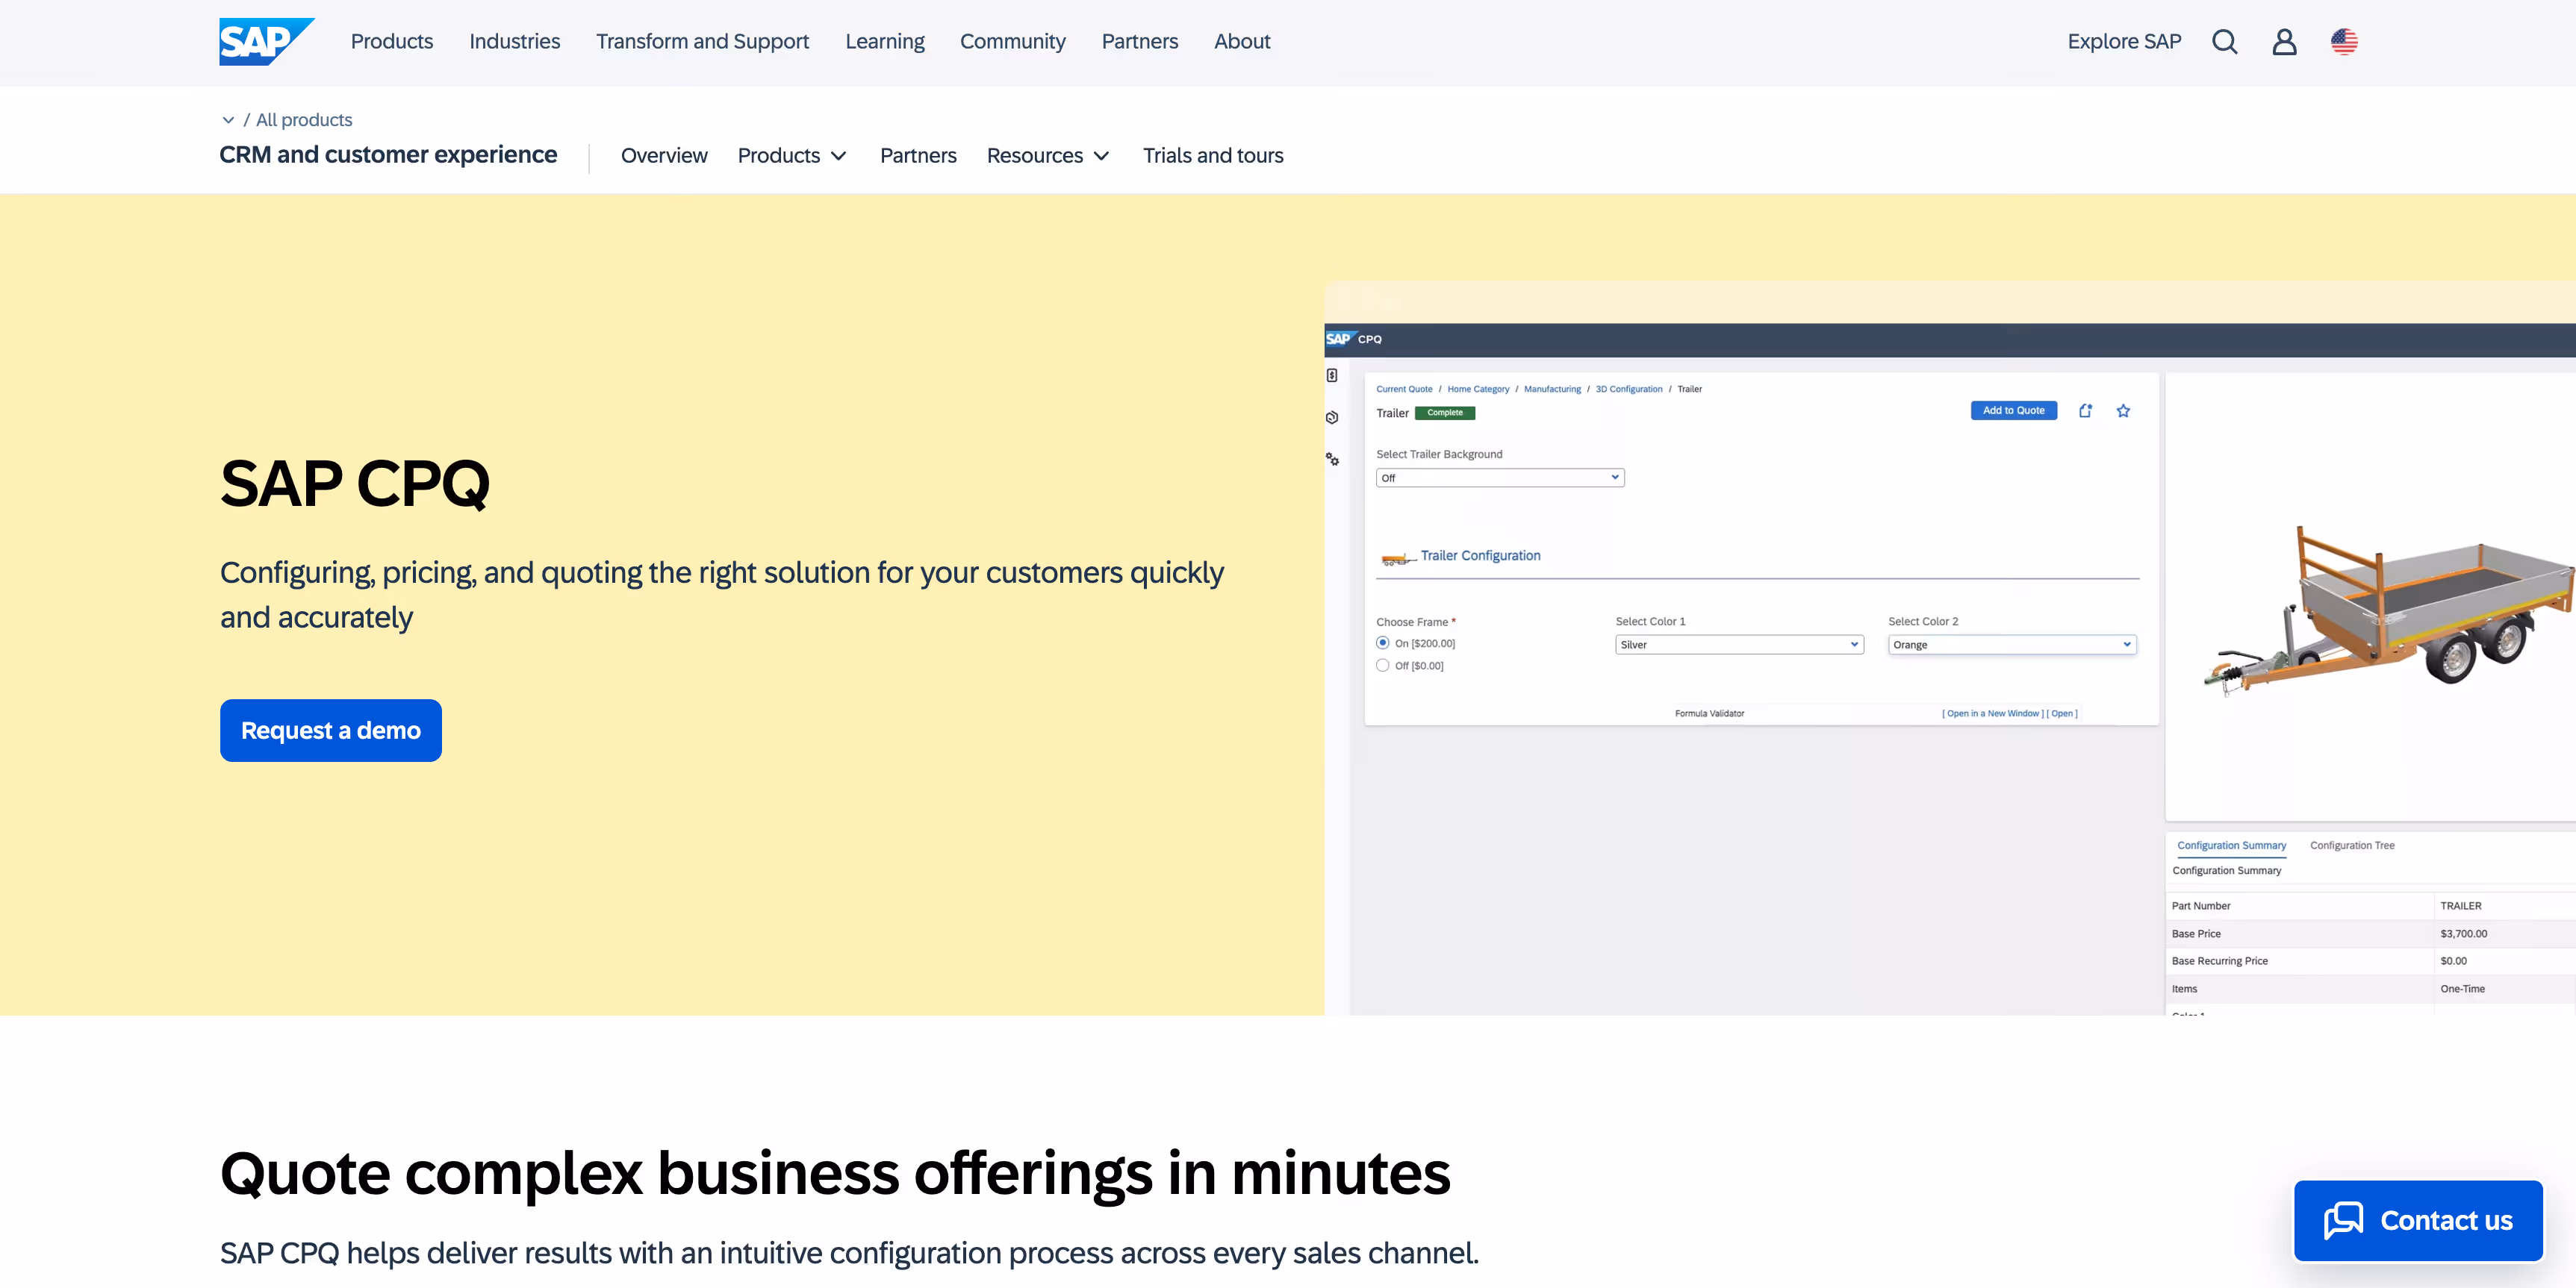
Task: Click the user account profile icon
Action: tap(2284, 42)
